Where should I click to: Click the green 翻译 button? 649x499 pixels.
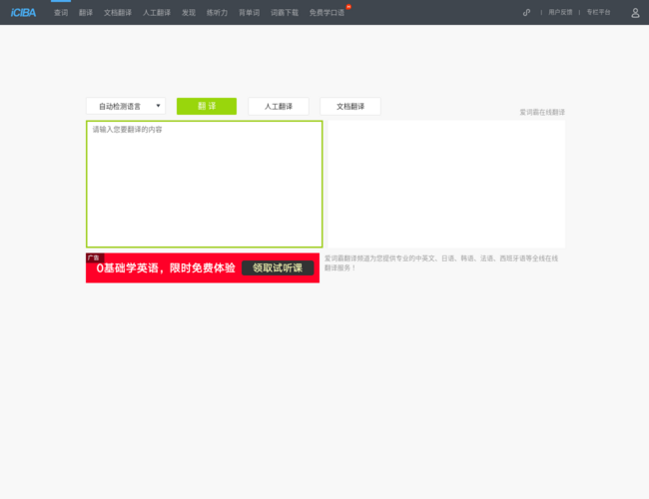(207, 107)
